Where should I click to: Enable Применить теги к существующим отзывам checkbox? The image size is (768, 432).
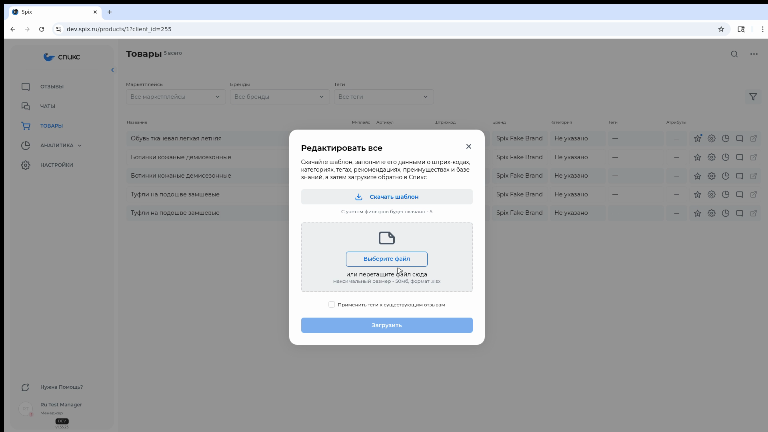tap(332, 305)
